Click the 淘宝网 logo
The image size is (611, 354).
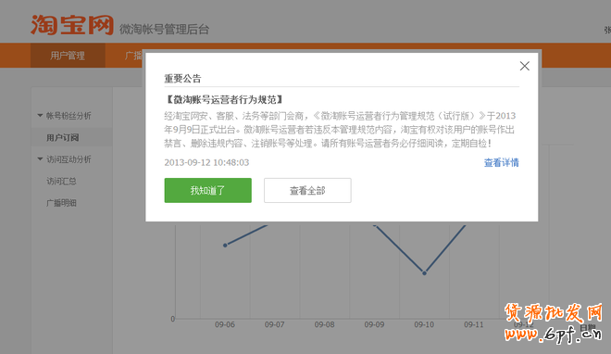coord(72,25)
